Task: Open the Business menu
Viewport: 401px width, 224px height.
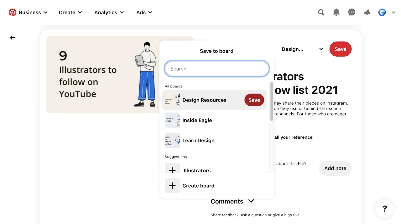Action: tap(30, 12)
